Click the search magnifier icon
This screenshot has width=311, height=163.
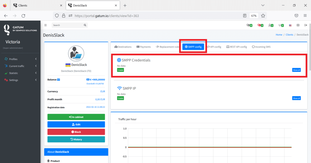[85, 25]
